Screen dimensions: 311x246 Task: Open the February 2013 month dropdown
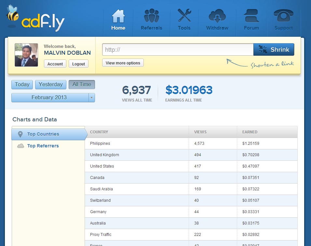pyautogui.click(x=53, y=97)
